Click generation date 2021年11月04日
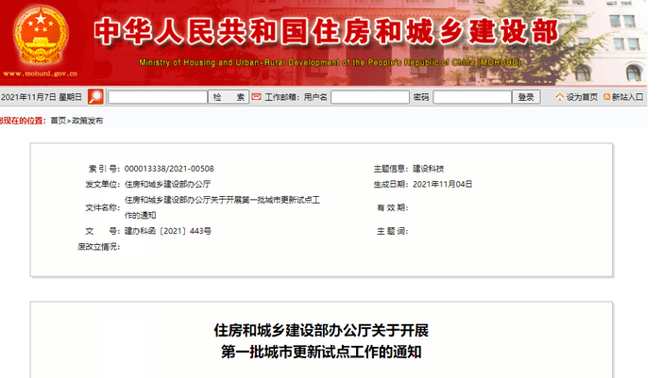The height and width of the screenshot is (378, 661). point(443,185)
